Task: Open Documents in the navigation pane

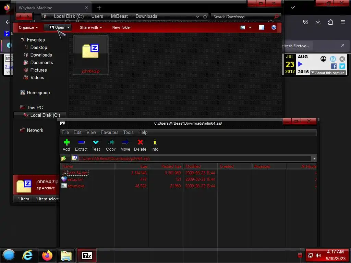Action: tap(41, 63)
